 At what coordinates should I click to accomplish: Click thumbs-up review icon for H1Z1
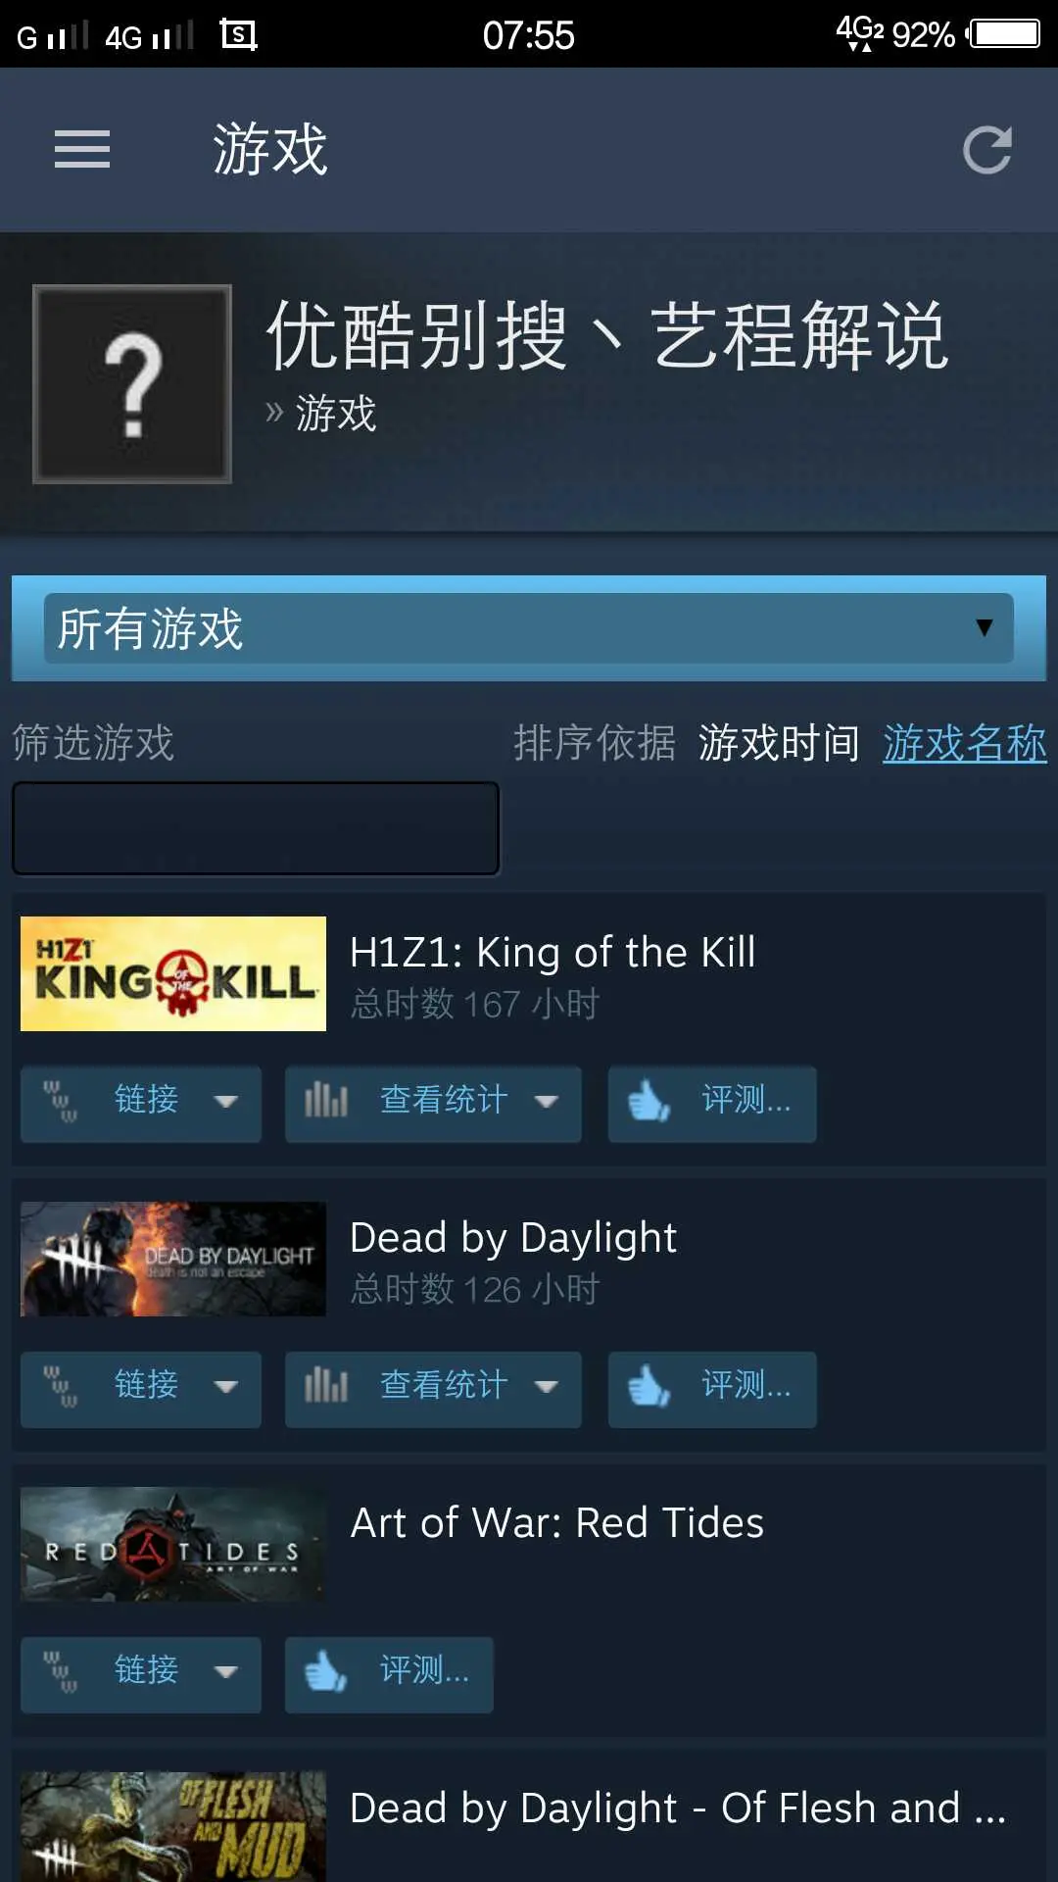pos(649,1101)
